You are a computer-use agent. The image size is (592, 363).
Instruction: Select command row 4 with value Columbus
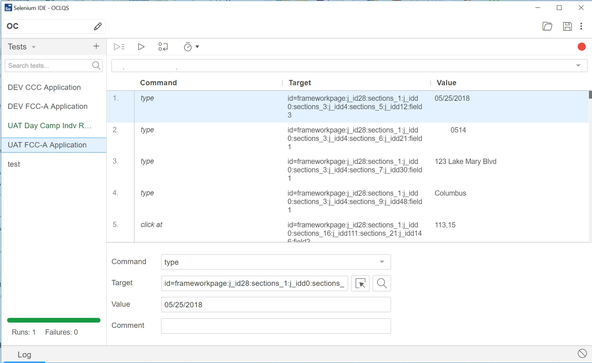click(x=348, y=202)
